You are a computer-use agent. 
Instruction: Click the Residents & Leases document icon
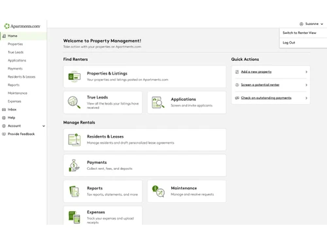(75, 140)
